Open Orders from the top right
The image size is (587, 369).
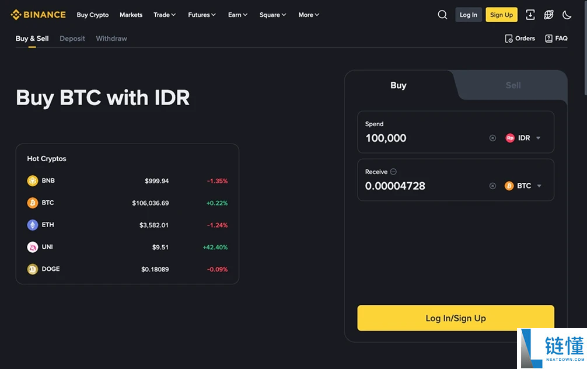[520, 39]
